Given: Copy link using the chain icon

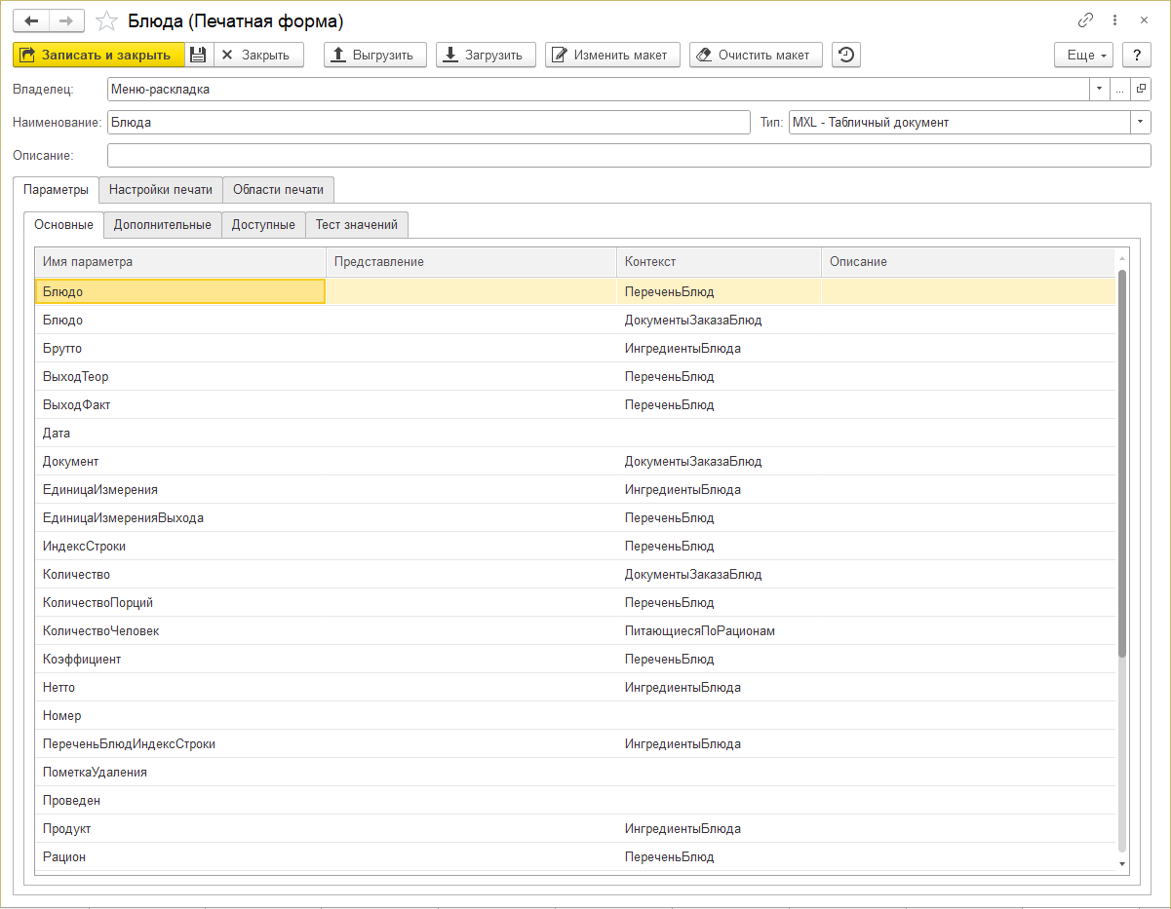Looking at the screenshot, I should (x=1085, y=20).
